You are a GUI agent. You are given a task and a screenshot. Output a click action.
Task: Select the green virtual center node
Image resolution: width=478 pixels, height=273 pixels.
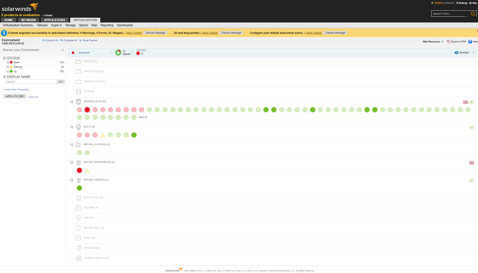click(x=79, y=188)
